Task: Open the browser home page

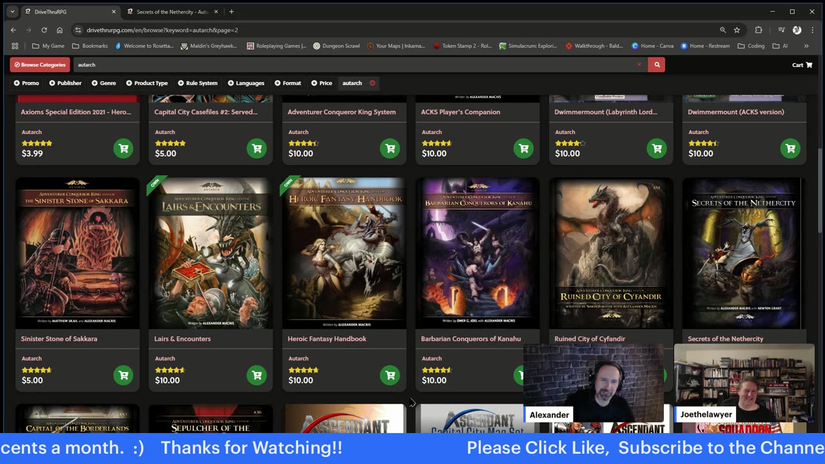Action: (59, 30)
